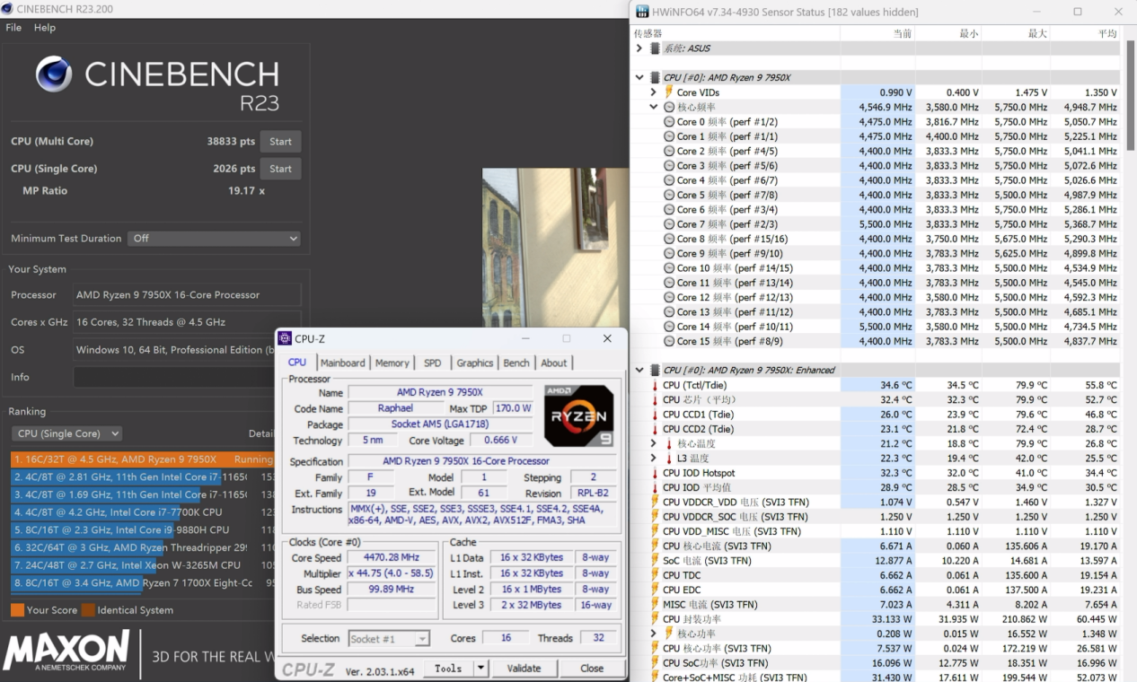
Task: Click the Validate button in CPU-Z
Action: pyautogui.click(x=524, y=668)
